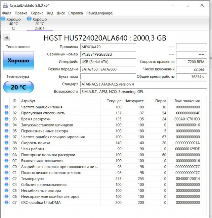
Task: Click the Raw-значения column header
Action: coord(184,101)
